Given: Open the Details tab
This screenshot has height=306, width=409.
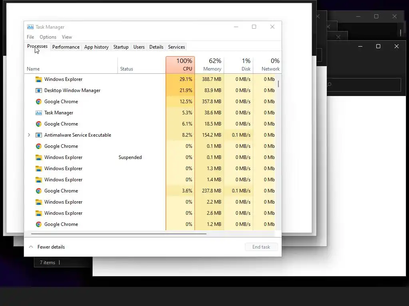Looking at the screenshot, I should 156,47.
